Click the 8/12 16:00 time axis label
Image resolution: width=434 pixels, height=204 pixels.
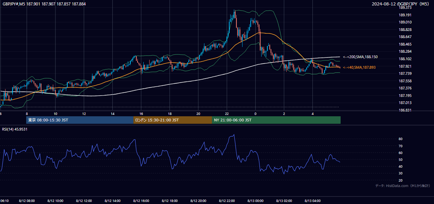[x=141, y=201]
